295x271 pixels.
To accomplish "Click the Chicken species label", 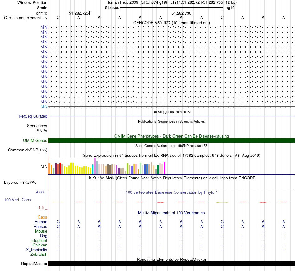I will (x=40, y=245).
